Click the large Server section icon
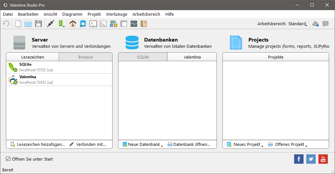This screenshot has height=174, width=335. pyautogui.click(x=19, y=43)
